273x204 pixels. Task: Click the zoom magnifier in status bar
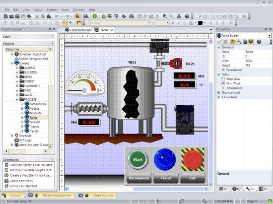pos(204,201)
